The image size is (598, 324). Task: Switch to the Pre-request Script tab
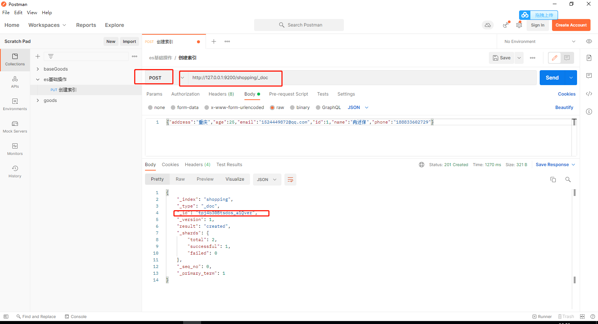pyautogui.click(x=289, y=94)
